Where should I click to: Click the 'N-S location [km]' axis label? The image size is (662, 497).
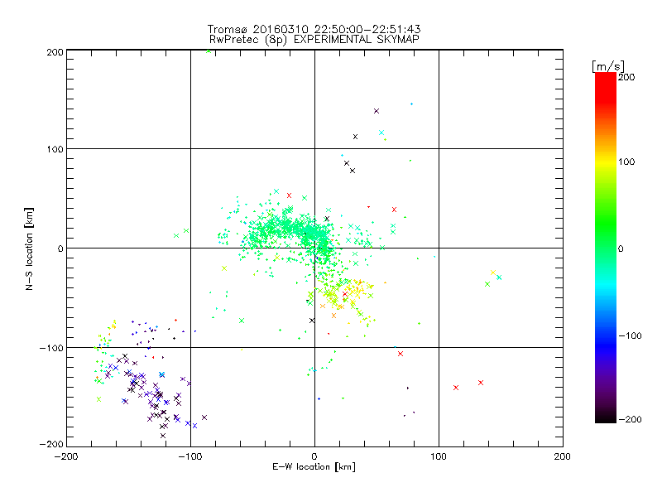29,249
